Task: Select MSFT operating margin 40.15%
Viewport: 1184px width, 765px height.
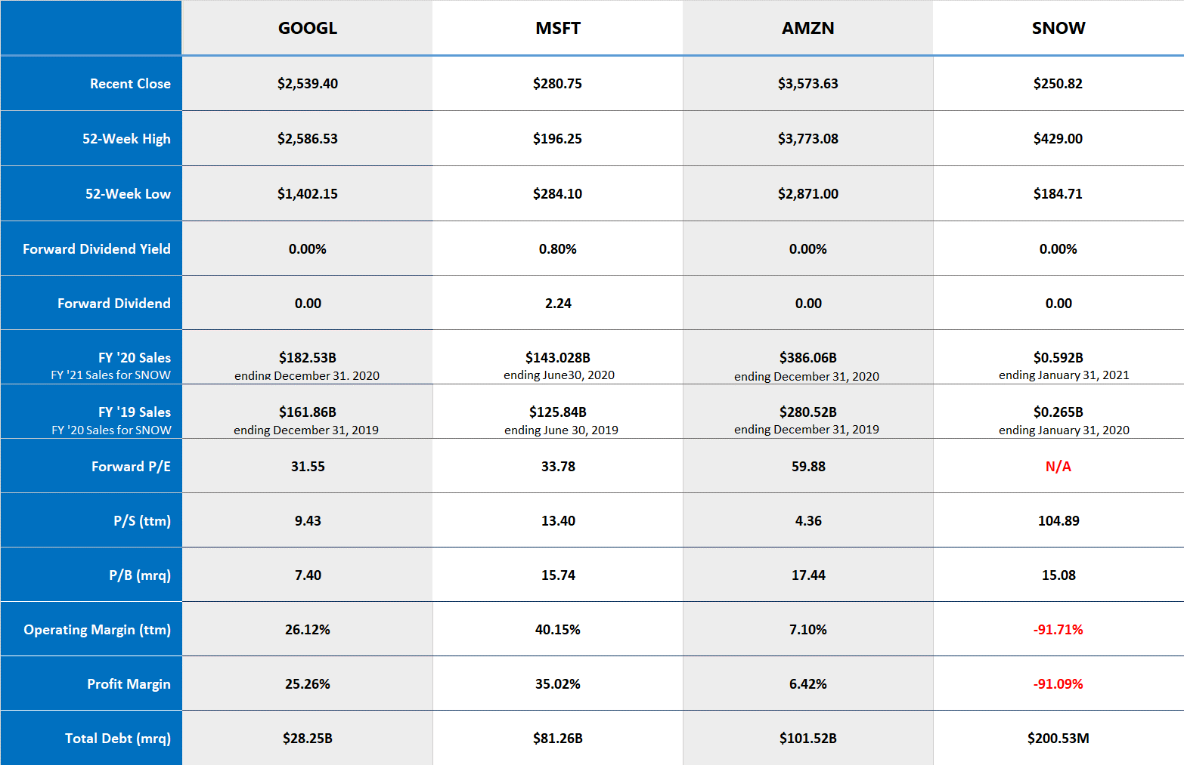Action: (558, 630)
